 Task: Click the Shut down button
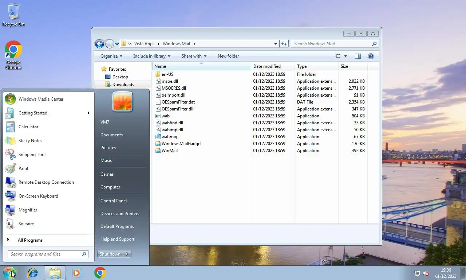[x=110, y=254]
